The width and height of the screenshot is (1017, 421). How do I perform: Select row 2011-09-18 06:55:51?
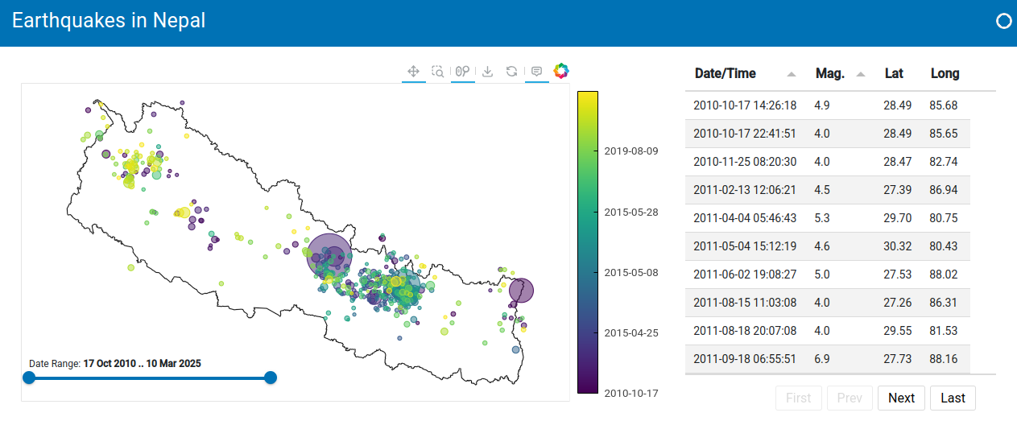coord(828,359)
